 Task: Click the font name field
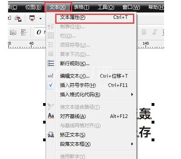(40, 32)
